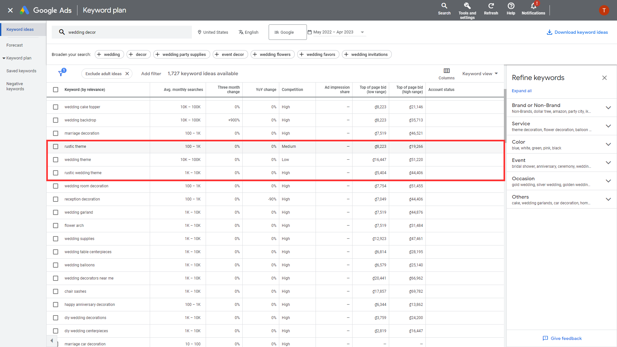
Task: Open Saved keywords in the sidebar
Action: 21,71
